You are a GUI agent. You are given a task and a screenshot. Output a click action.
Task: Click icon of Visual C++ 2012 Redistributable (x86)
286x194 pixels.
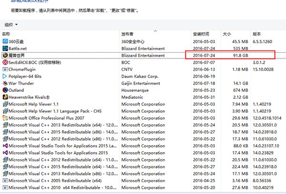(x=5, y=139)
